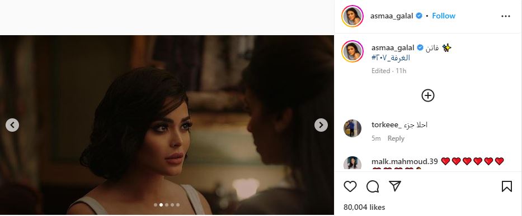Select the first carousel indicator dot

tap(156, 205)
